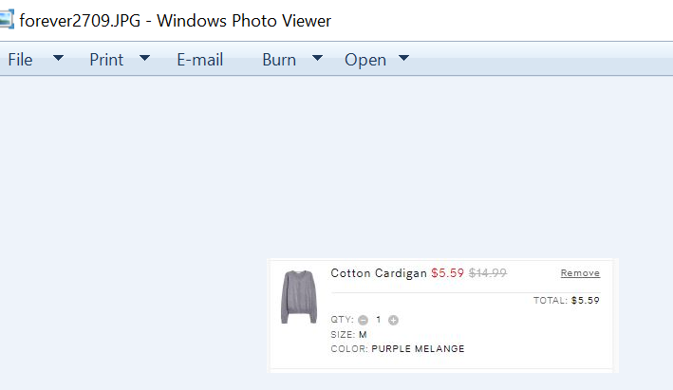The height and width of the screenshot is (390, 673).
Task: Expand the File dropdown arrow
Action: 58,59
